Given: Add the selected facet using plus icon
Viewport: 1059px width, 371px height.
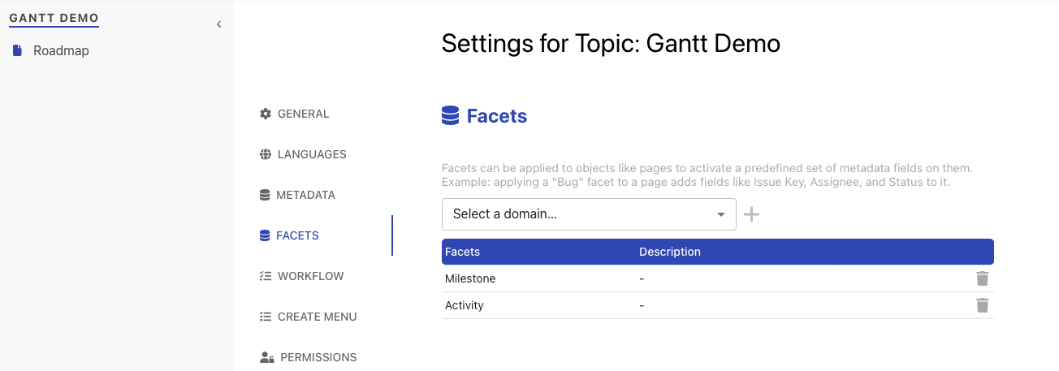Looking at the screenshot, I should click(x=752, y=214).
